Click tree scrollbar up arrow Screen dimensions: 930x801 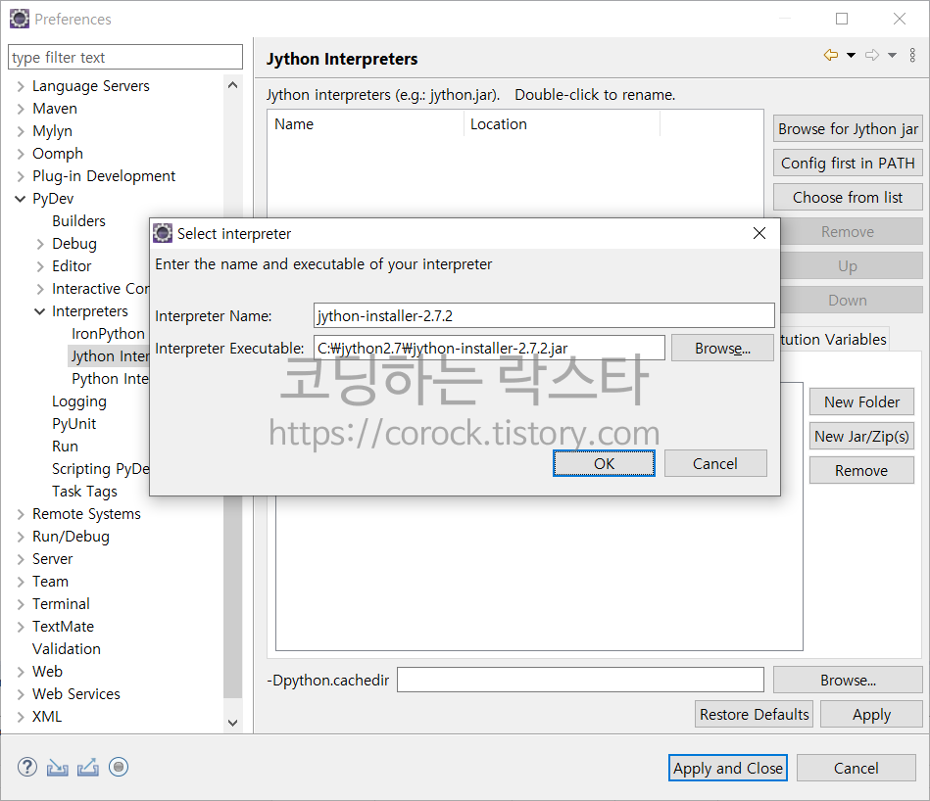(233, 85)
